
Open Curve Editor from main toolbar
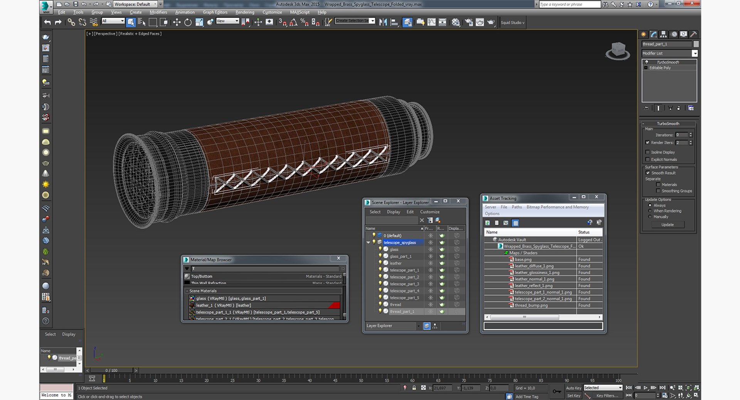[431, 22]
